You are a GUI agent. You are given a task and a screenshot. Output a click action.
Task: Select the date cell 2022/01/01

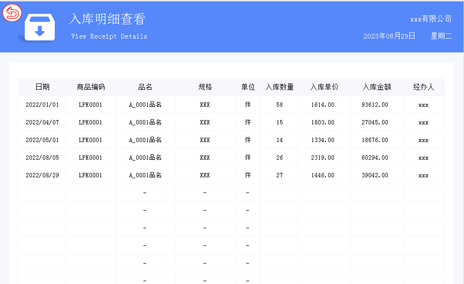pos(42,104)
